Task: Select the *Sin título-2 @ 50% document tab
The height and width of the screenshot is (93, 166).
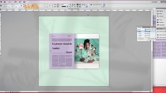Action: 74,9
